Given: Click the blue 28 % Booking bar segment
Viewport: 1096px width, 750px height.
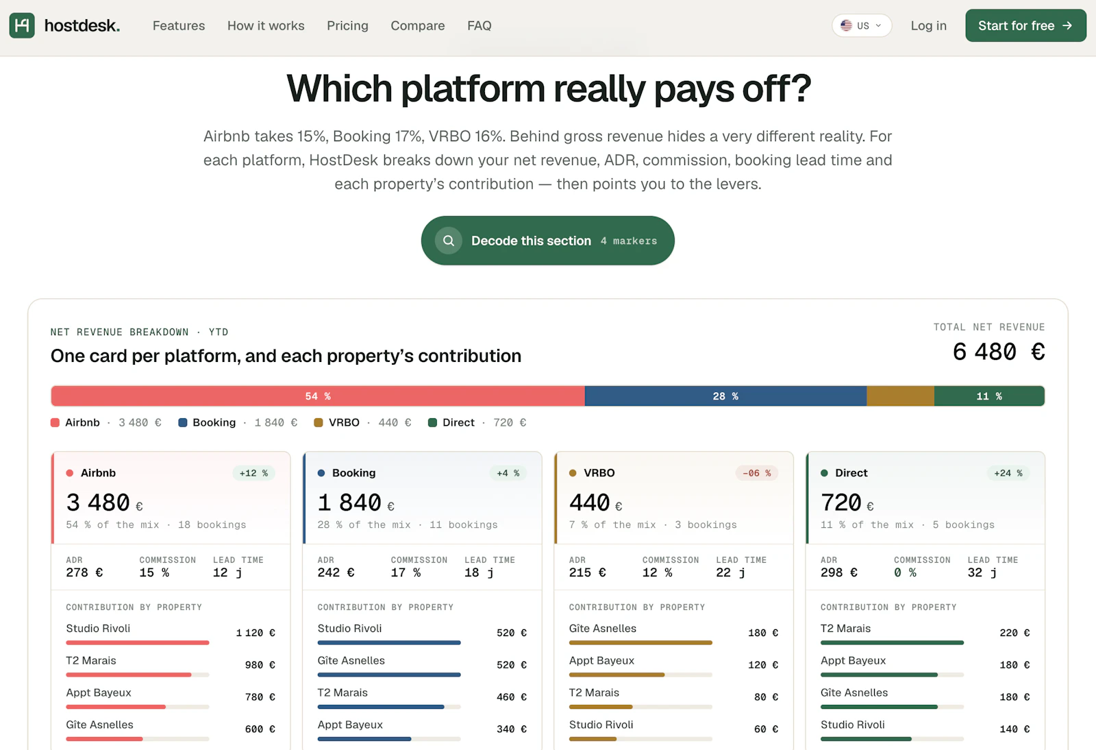Looking at the screenshot, I should pos(725,396).
